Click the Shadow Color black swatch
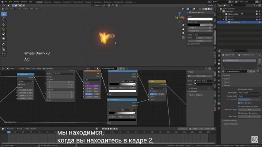The width and height of the screenshot is (262, 147). tap(194, 25)
